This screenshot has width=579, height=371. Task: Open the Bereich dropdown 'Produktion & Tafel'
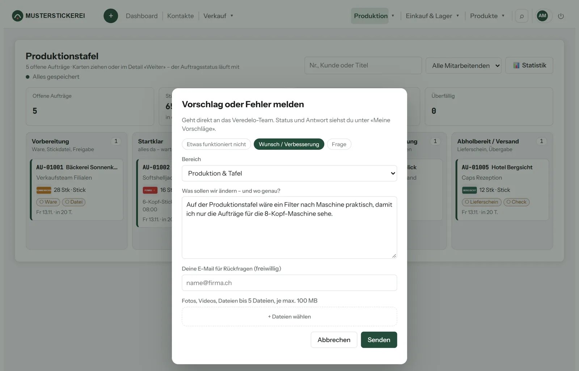click(x=289, y=173)
